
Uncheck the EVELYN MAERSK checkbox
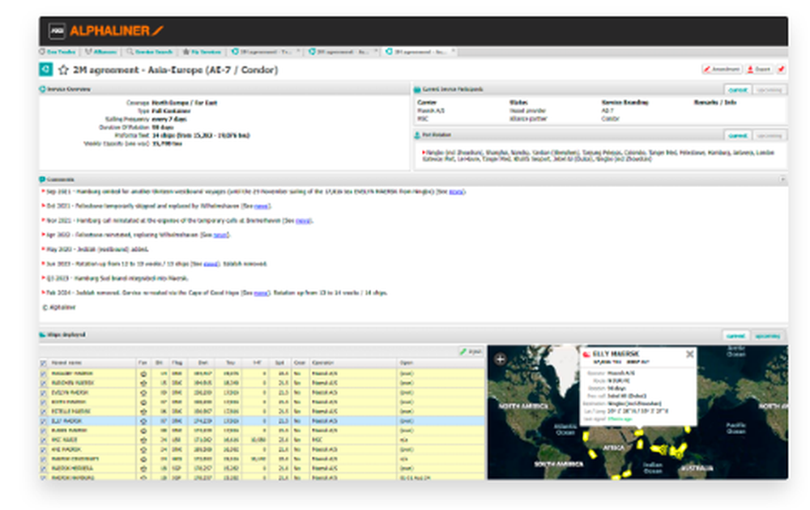click(44, 393)
